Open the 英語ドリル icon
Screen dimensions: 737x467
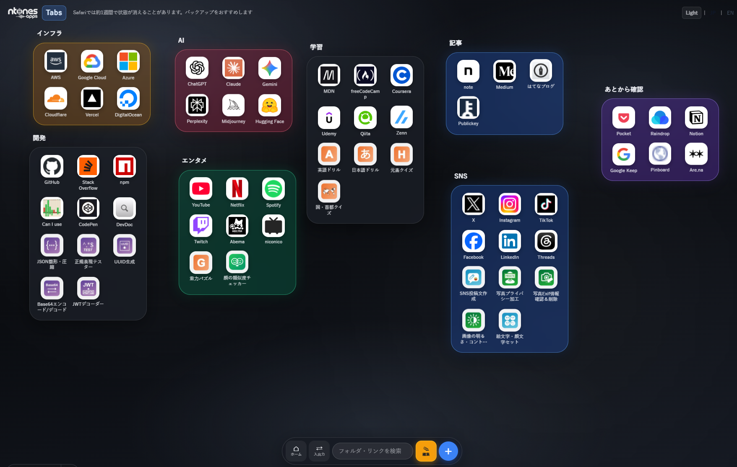click(329, 154)
